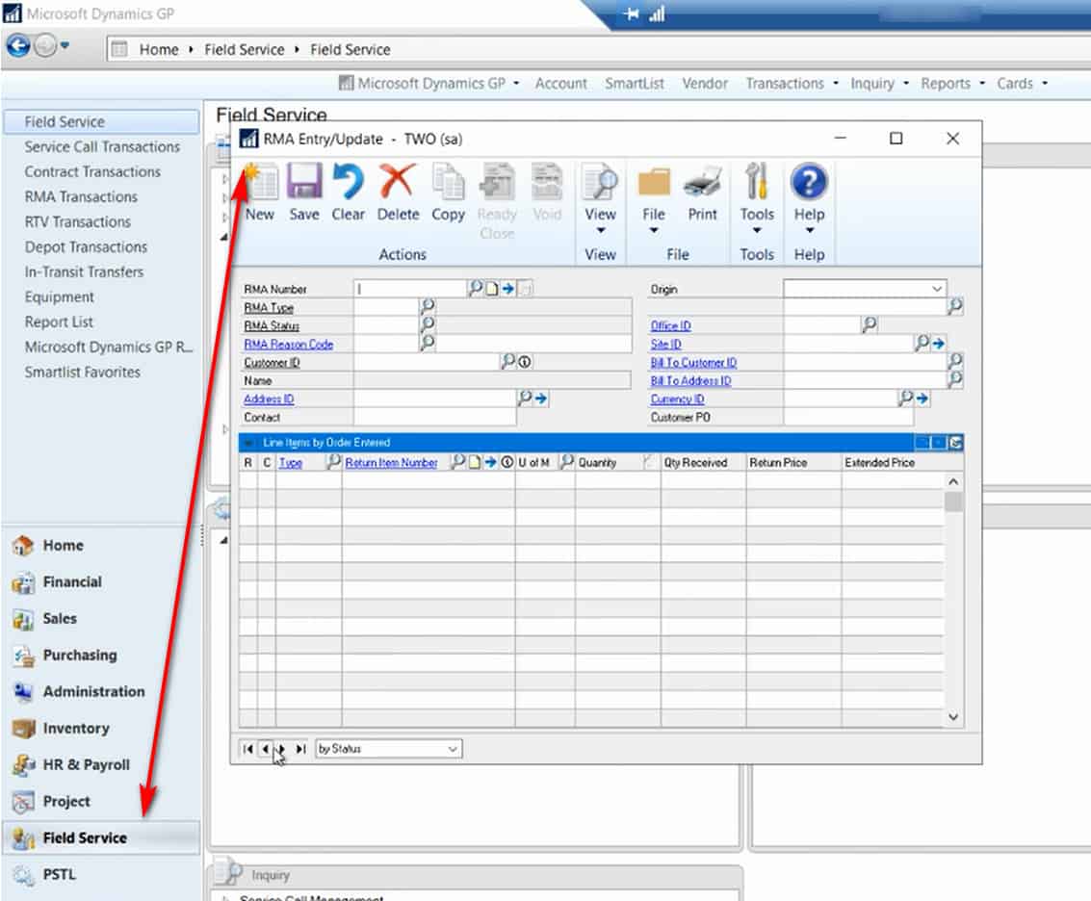This screenshot has height=901, width=1091.
Task: Open the Address ID lookup
Action: tap(525, 398)
